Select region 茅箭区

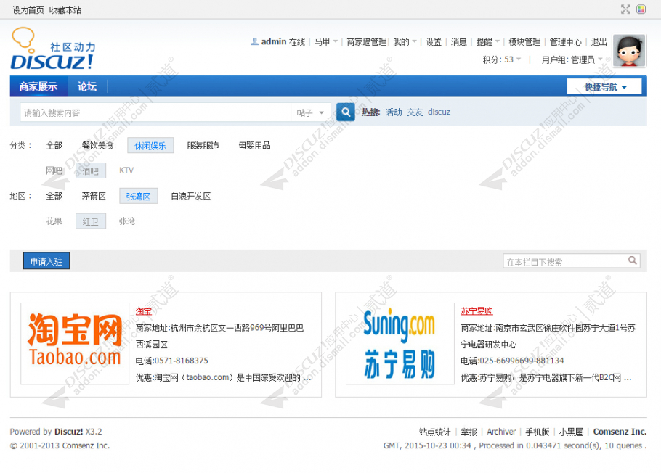tap(94, 197)
